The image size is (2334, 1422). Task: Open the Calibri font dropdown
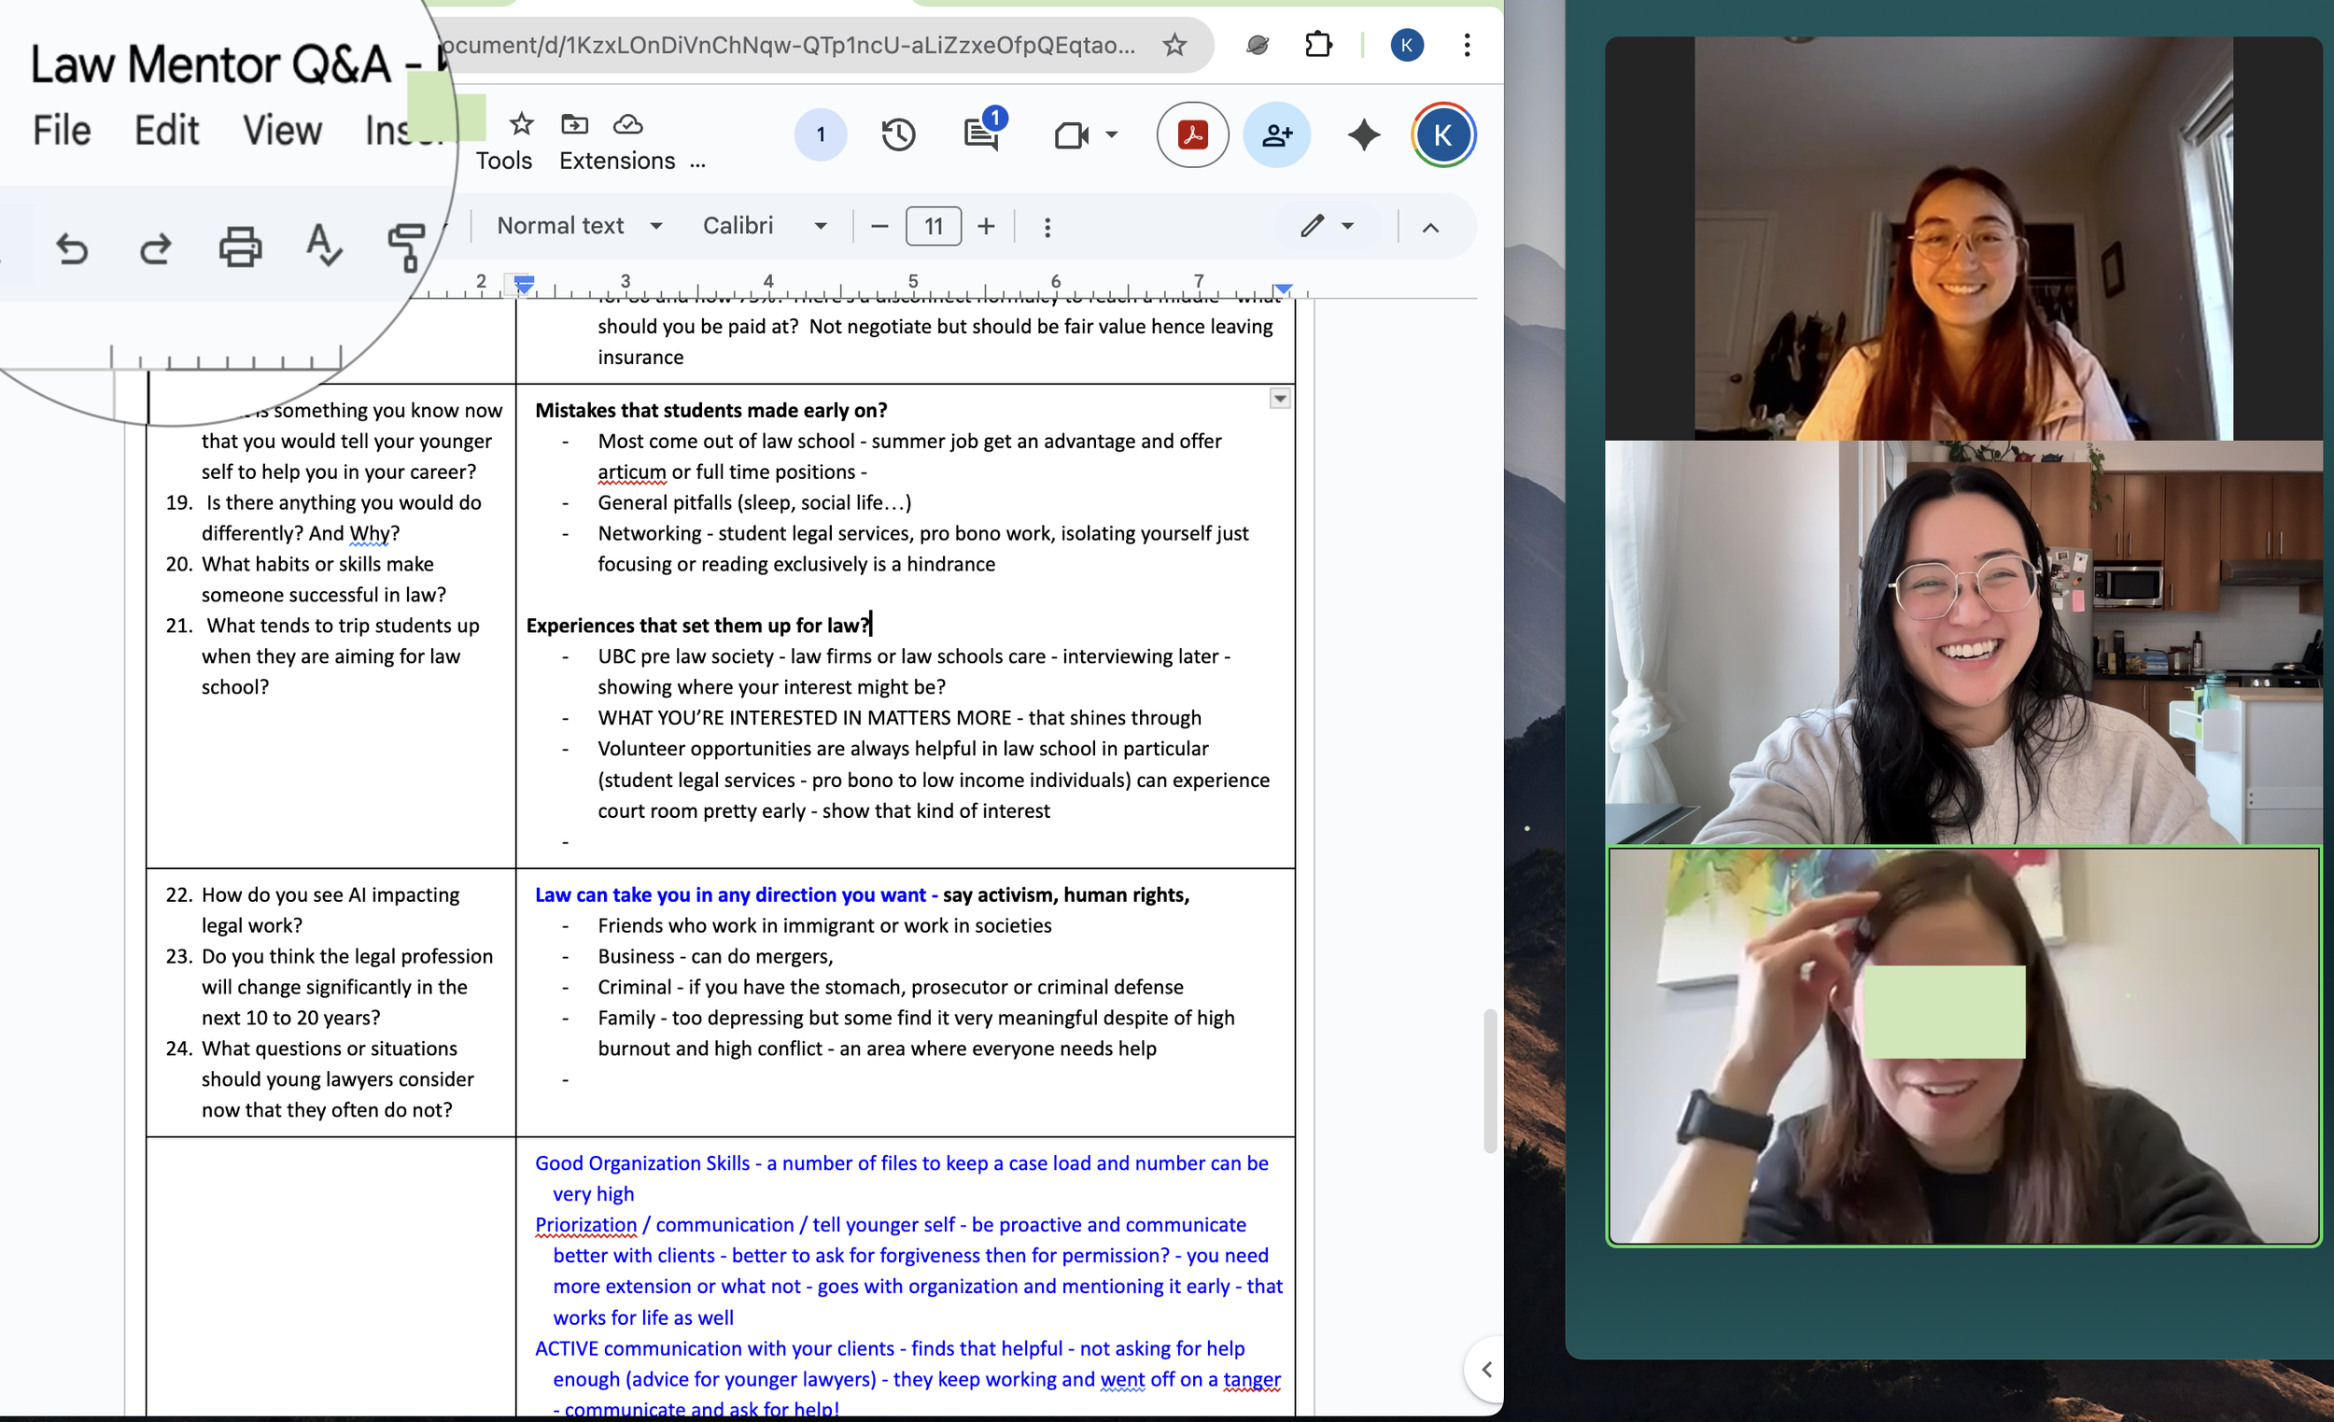click(765, 225)
